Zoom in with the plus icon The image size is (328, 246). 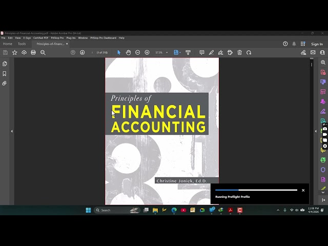[147, 52]
